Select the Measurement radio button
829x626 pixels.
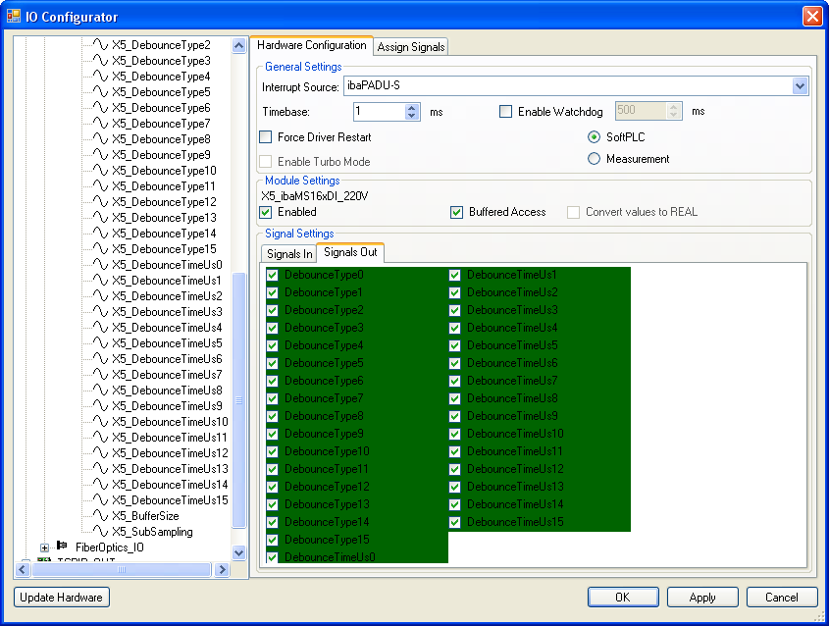click(594, 159)
